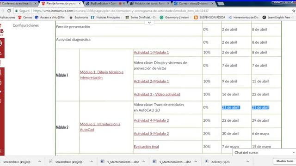This screenshot has width=296, height=166.
Task: Close the Plan de formación tab
Action: 80,3
